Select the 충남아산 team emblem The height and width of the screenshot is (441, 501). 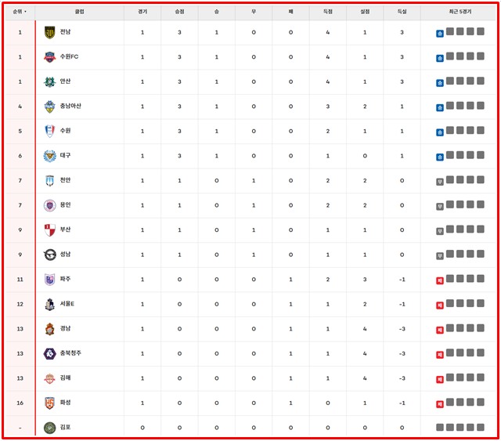(50, 107)
